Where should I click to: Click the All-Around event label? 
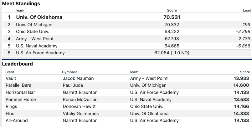tap(17, 120)
